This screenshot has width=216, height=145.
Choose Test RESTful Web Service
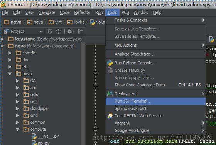pyautogui.click(x=155, y=116)
